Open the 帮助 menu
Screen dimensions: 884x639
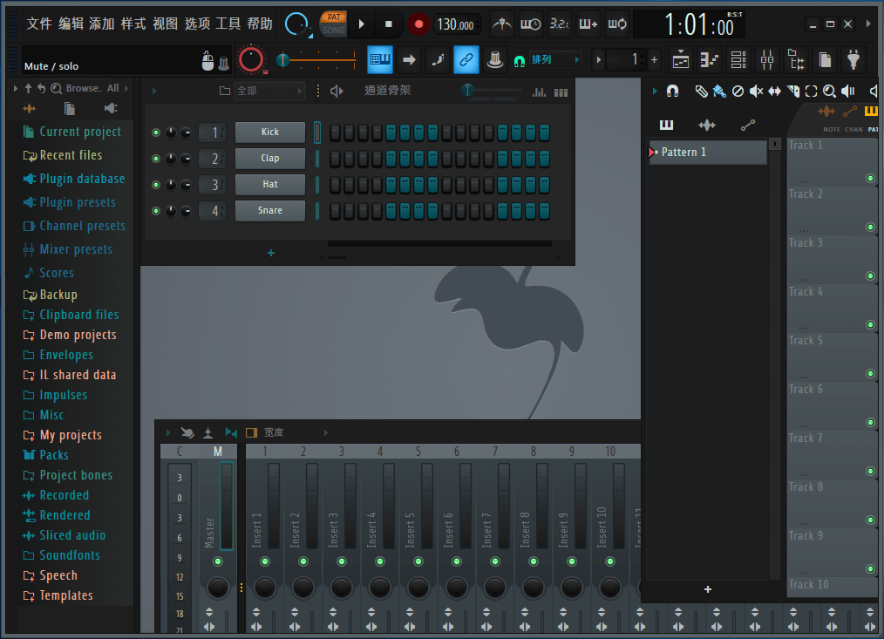pos(260,24)
